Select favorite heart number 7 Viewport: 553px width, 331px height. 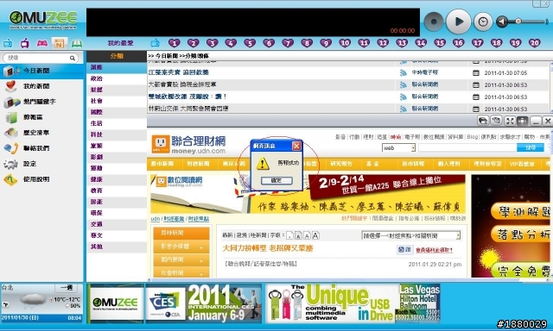288,43
